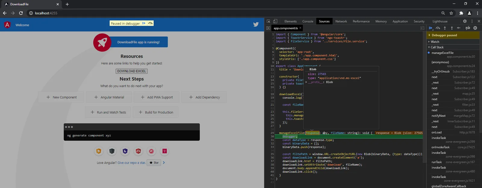Click the Run and Watch Tests card
482x188 pixels.
[x=108, y=112]
